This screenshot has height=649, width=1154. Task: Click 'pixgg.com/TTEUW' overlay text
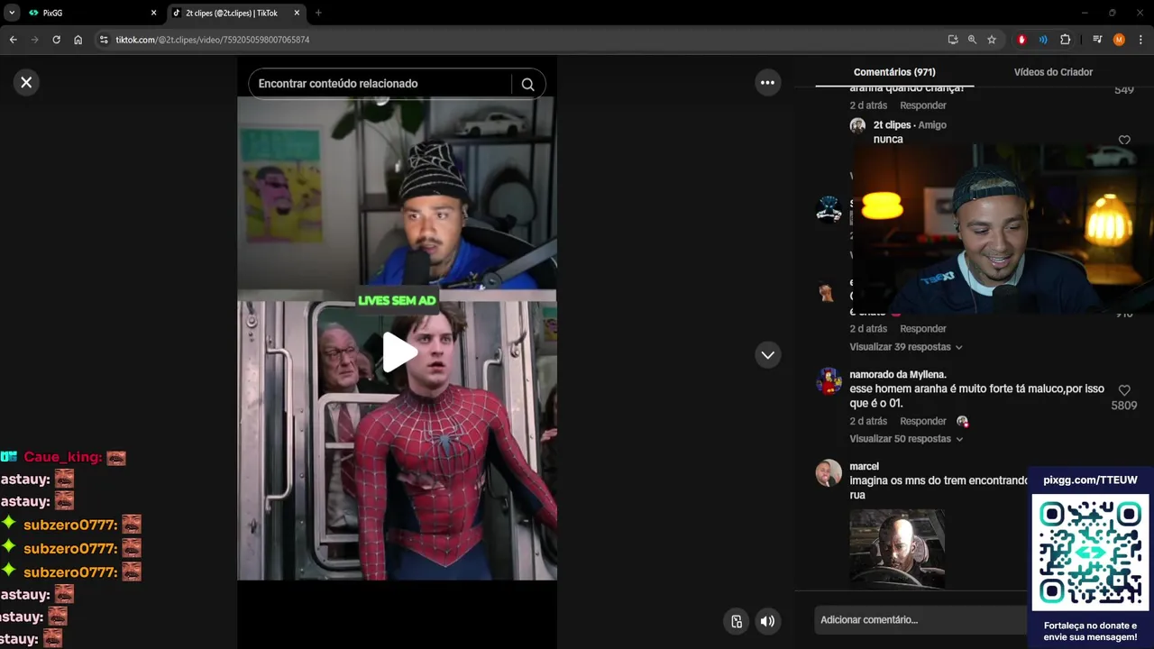pyautogui.click(x=1090, y=480)
